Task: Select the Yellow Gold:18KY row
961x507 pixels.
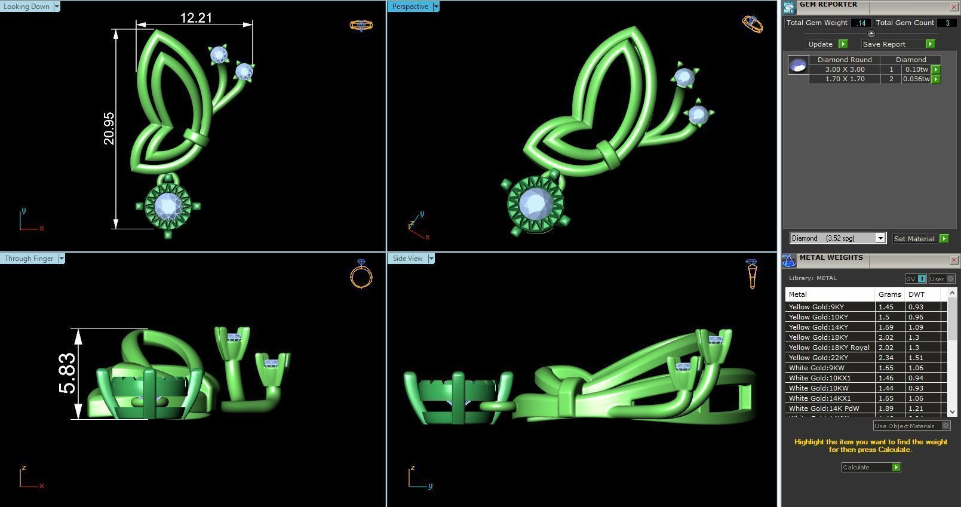Action: 865,337
